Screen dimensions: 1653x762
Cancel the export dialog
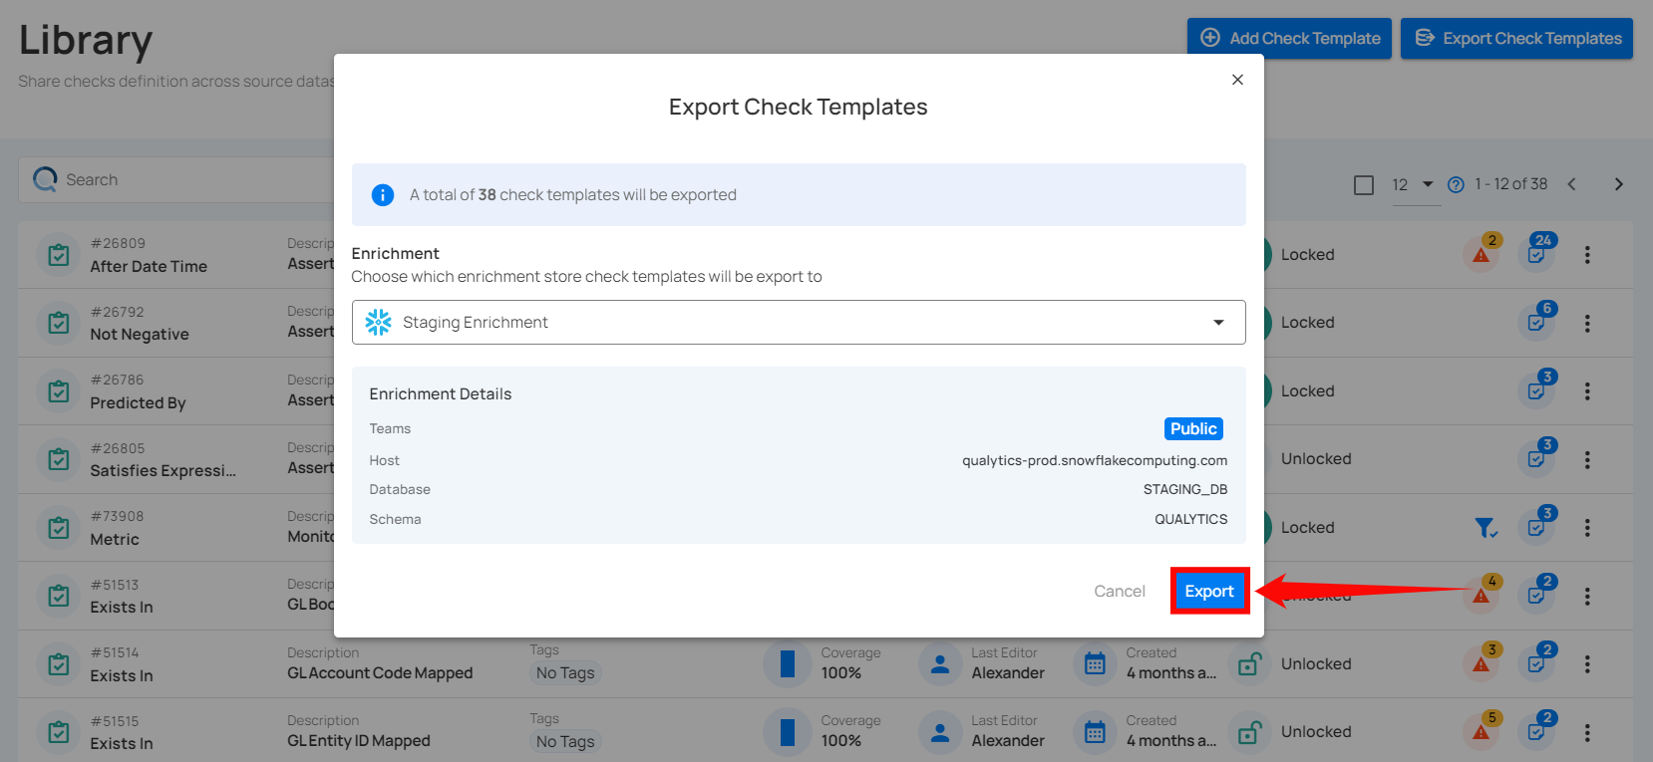point(1120,591)
